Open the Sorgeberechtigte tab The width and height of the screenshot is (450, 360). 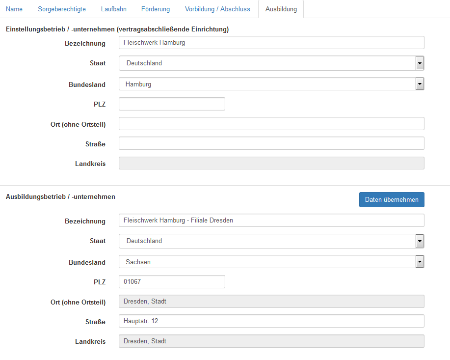click(x=62, y=9)
